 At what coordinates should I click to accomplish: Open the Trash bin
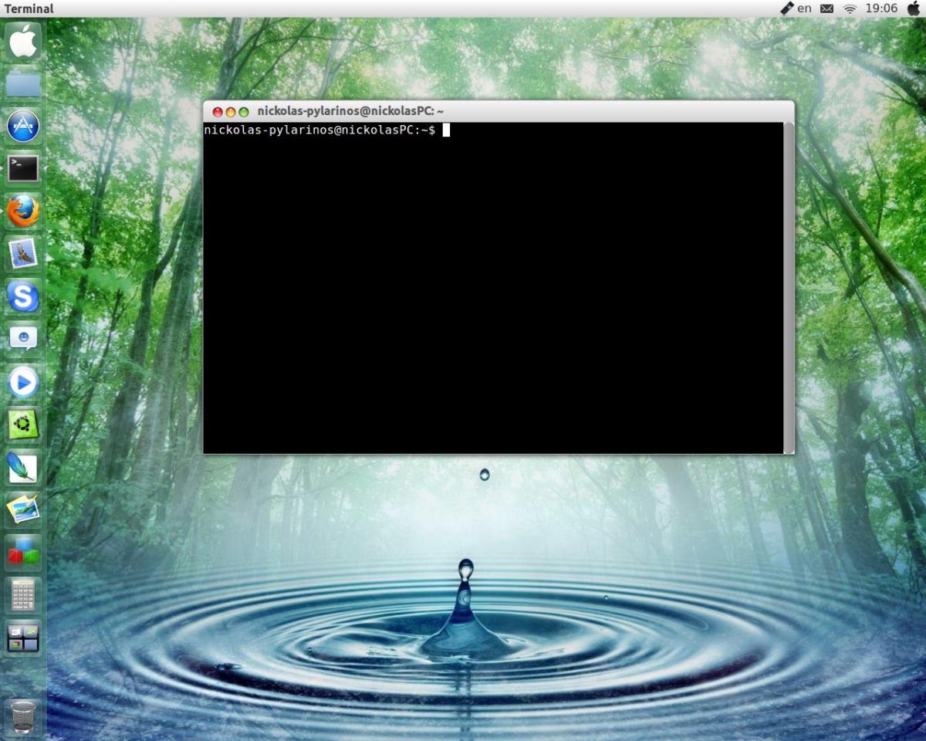[23, 717]
